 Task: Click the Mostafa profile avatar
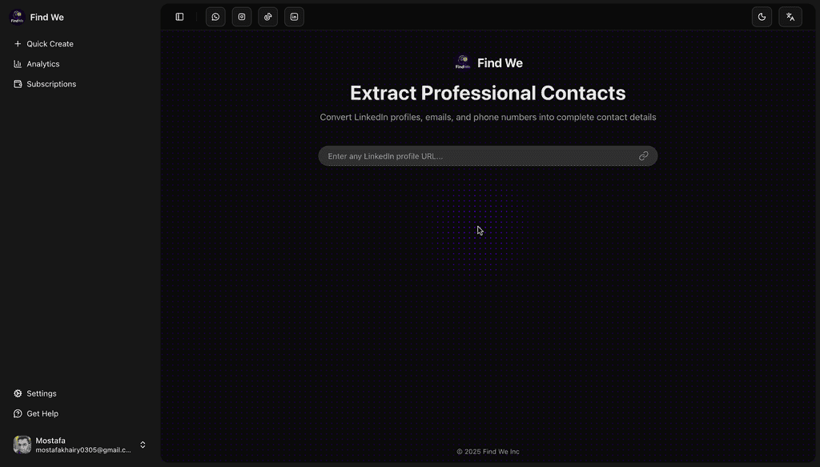point(22,445)
